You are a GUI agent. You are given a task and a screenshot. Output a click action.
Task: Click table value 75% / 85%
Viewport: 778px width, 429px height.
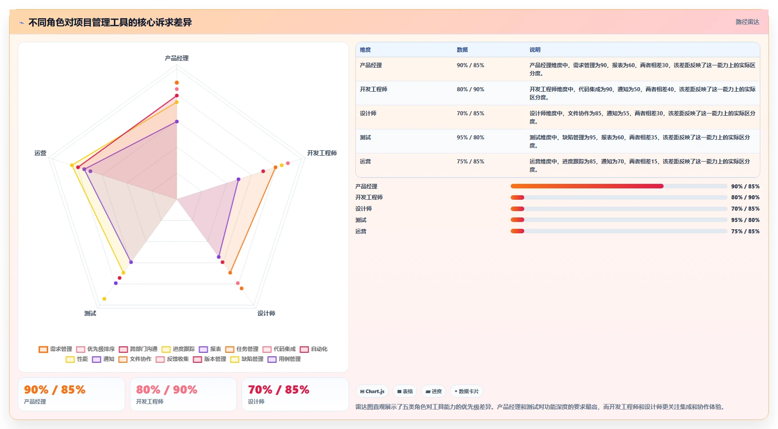pos(470,162)
